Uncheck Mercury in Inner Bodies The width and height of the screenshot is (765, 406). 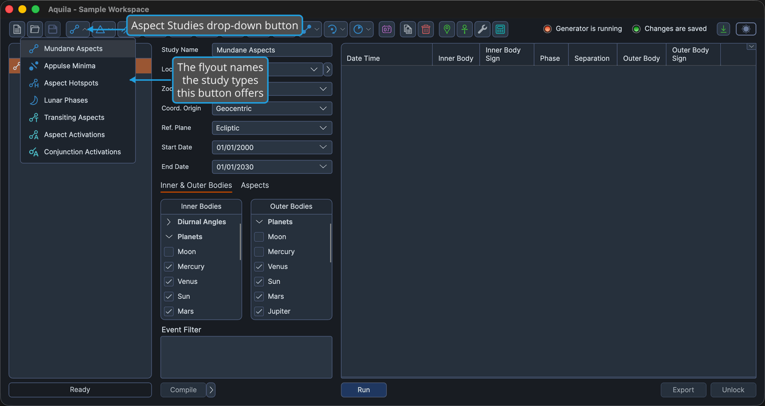tap(169, 267)
